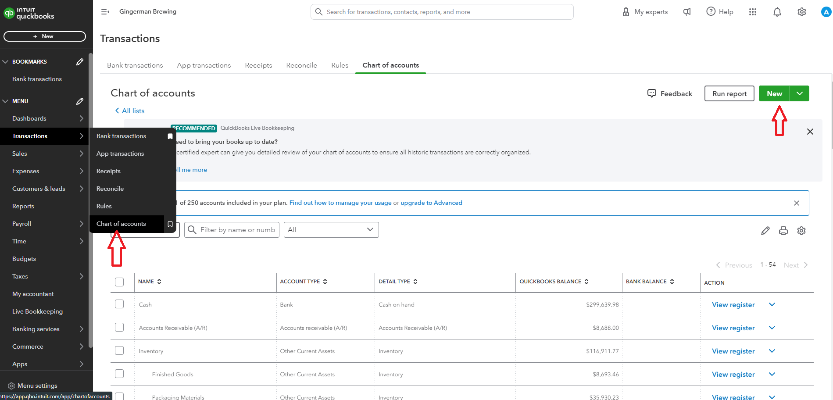833x400 pixels.
Task: Check the Finished Goods row
Action: click(119, 374)
